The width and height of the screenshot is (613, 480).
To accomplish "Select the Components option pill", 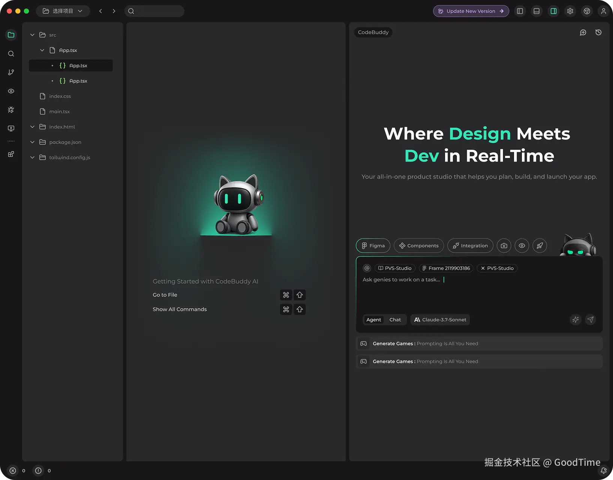I will 419,246.
